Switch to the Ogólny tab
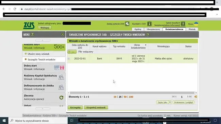Screen dimensions: 221x124 coord(138,29)
